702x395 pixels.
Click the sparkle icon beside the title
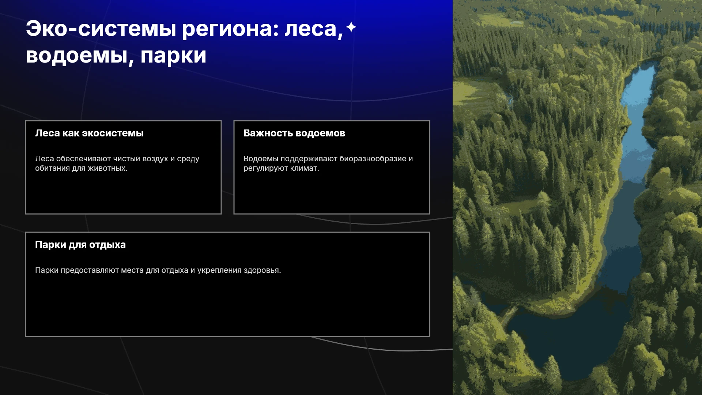351,27
